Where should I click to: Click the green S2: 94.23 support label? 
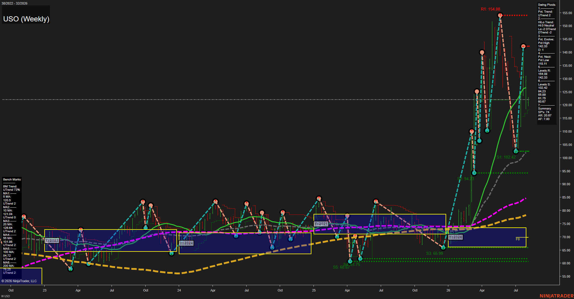pyautogui.click(x=465, y=179)
